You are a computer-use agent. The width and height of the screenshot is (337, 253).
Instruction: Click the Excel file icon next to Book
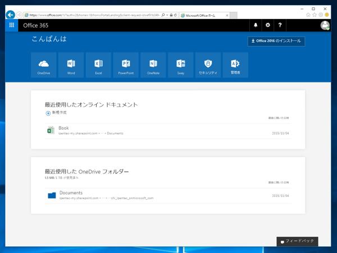[51, 130]
